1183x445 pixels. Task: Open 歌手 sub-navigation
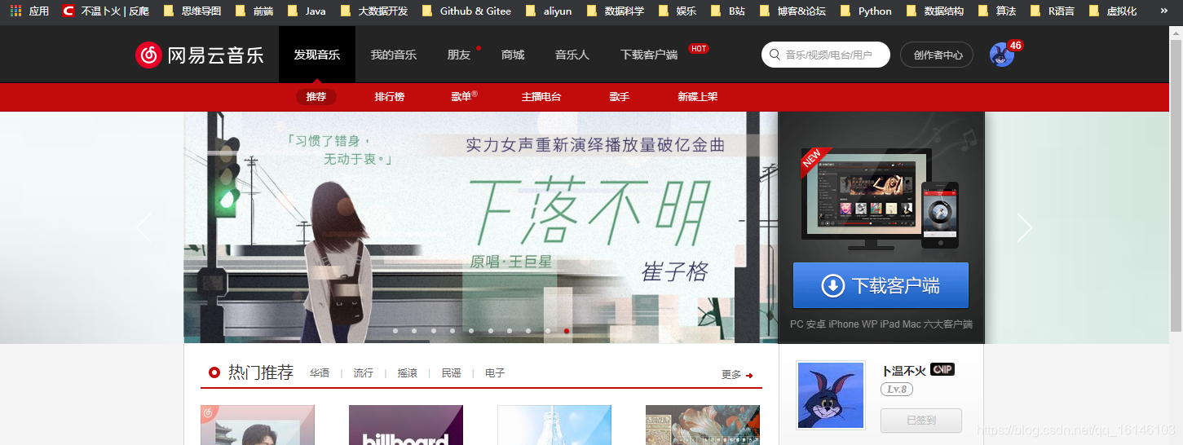coord(620,96)
